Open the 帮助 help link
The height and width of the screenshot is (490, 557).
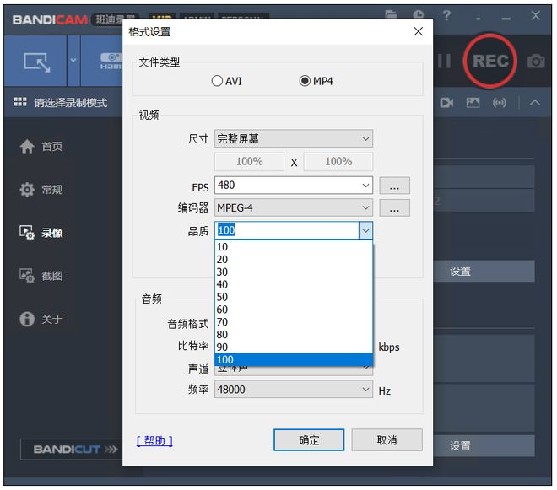(x=154, y=440)
